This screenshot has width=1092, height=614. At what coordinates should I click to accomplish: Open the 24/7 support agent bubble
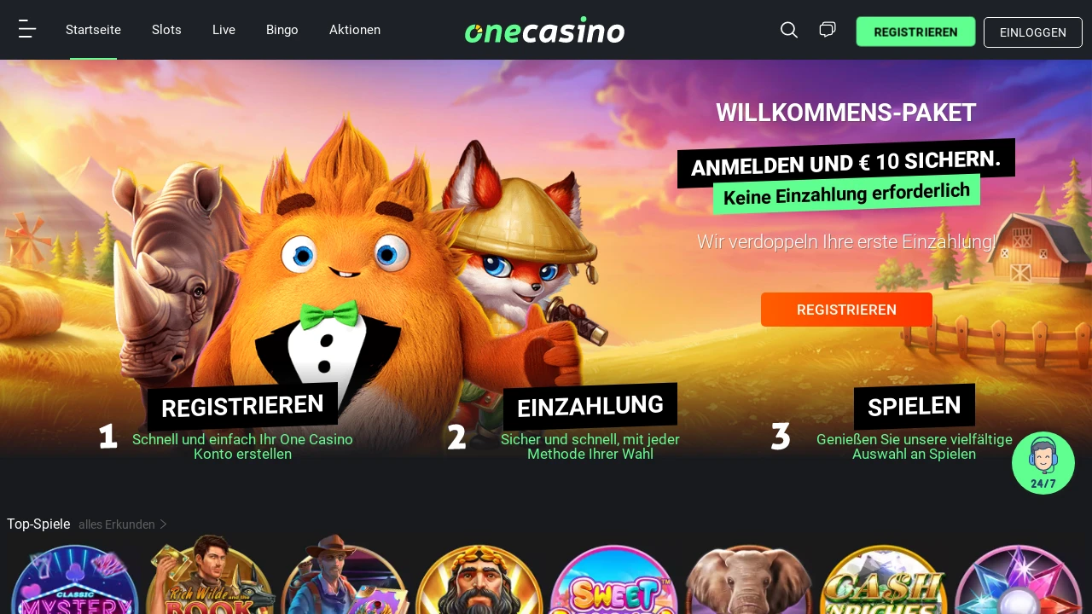click(x=1043, y=463)
